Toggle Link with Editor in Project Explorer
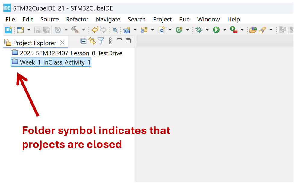Screen dimensions: 295x185 (92, 41)
